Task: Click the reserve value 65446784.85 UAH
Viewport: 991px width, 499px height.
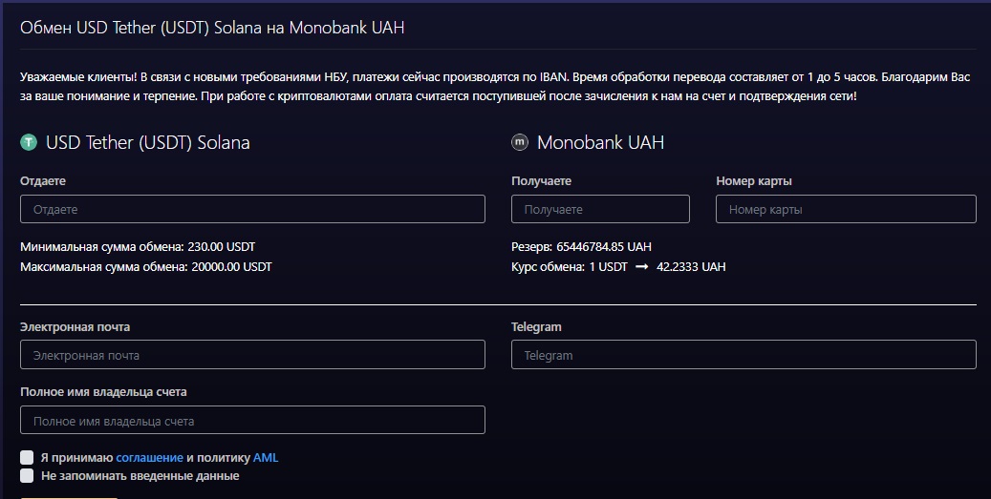Action: coord(604,247)
